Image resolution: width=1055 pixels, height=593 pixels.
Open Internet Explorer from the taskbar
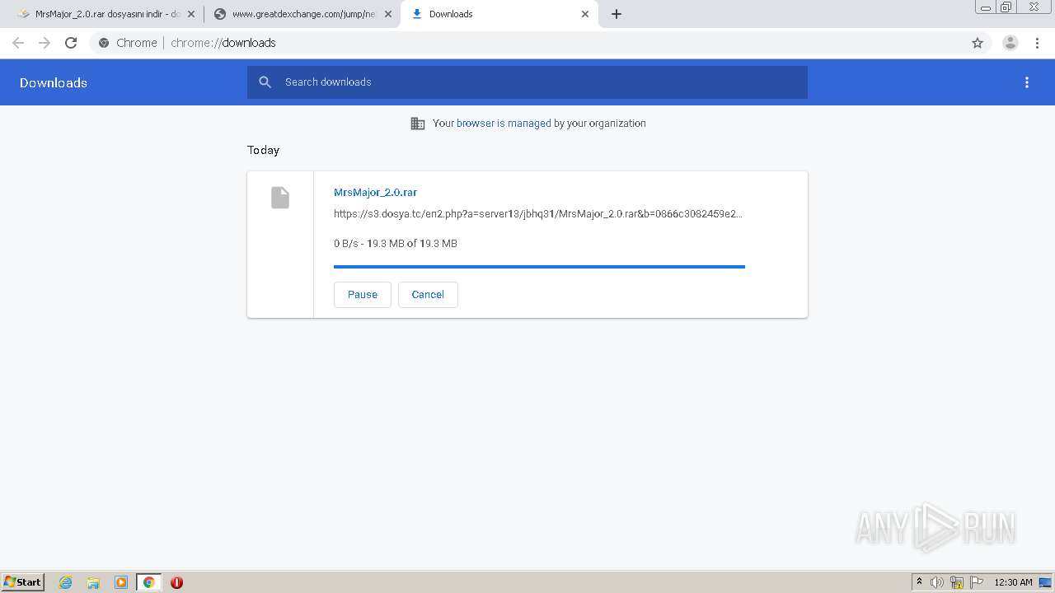66,582
